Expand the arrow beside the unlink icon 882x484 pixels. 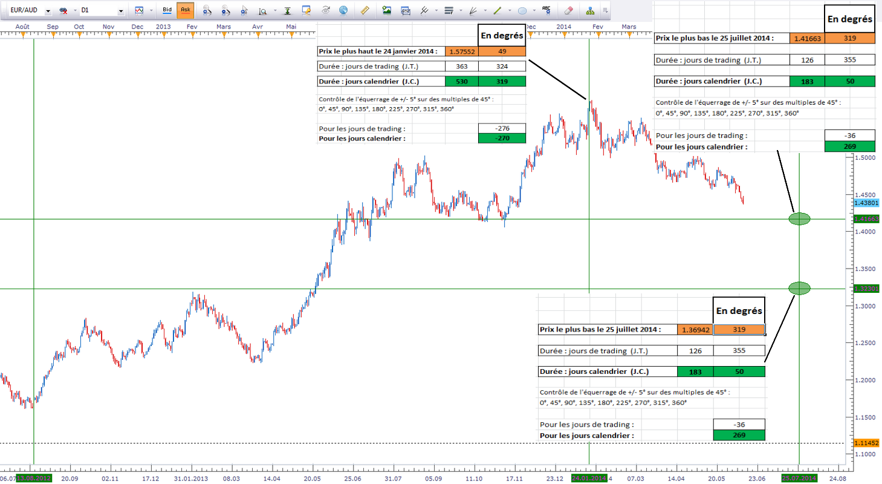tap(74, 11)
